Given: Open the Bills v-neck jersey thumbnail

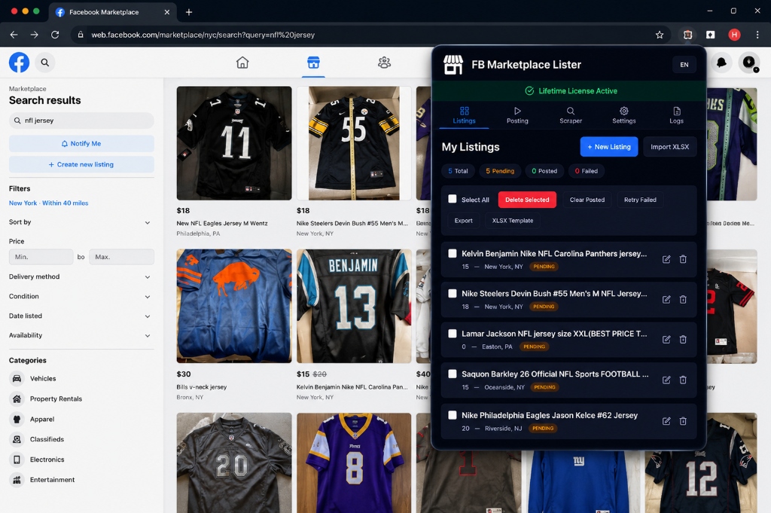Looking at the screenshot, I should [x=234, y=306].
